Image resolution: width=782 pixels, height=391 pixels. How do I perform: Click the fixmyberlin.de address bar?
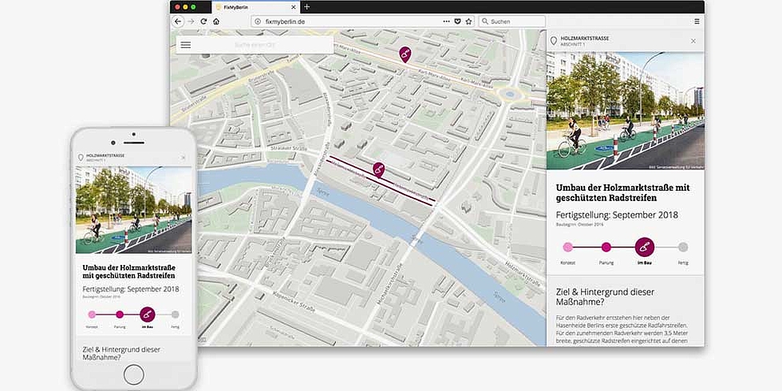pyautogui.click(x=363, y=22)
